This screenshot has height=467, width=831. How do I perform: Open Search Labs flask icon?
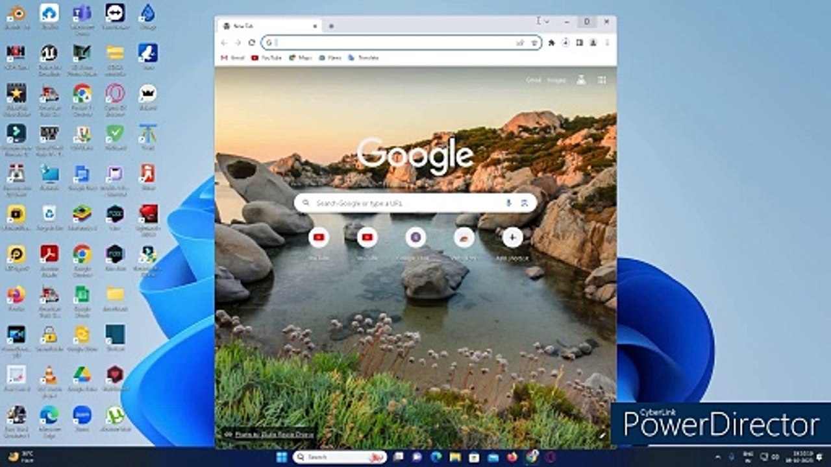(581, 80)
